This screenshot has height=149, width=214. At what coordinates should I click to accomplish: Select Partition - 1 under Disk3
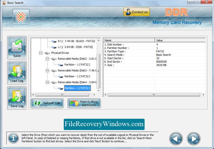point(77,76)
